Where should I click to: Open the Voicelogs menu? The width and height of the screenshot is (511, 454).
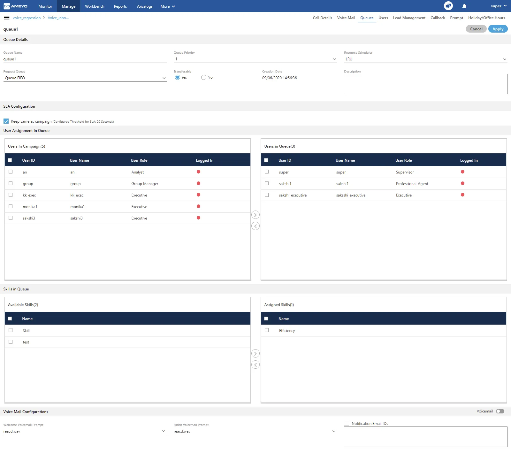pyautogui.click(x=144, y=6)
